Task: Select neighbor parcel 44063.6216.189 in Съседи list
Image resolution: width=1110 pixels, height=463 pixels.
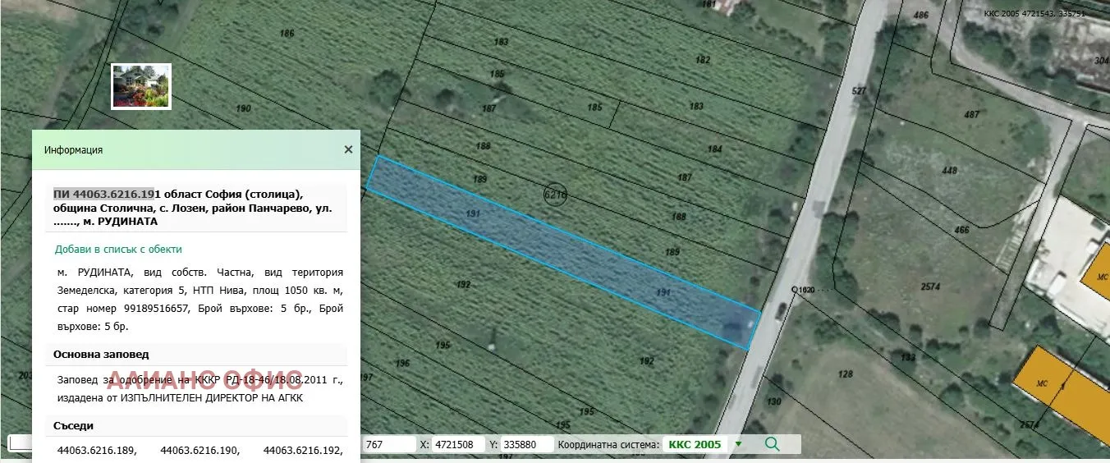Action: click(x=97, y=450)
